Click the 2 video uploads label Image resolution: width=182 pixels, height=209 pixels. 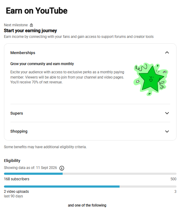pyautogui.click(x=16, y=192)
